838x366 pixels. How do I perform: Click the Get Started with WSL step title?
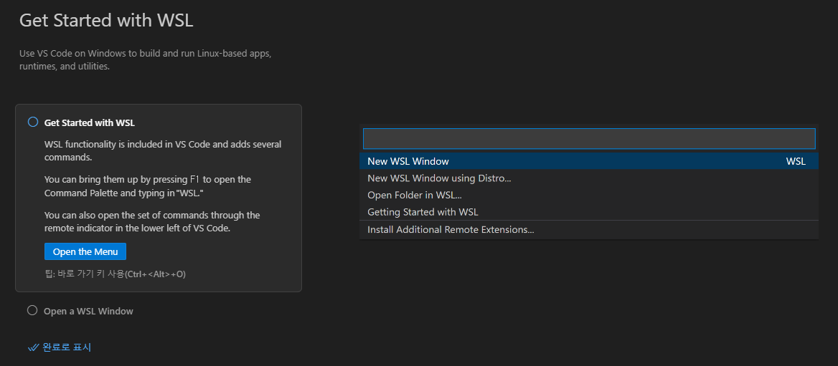[89, 122]
